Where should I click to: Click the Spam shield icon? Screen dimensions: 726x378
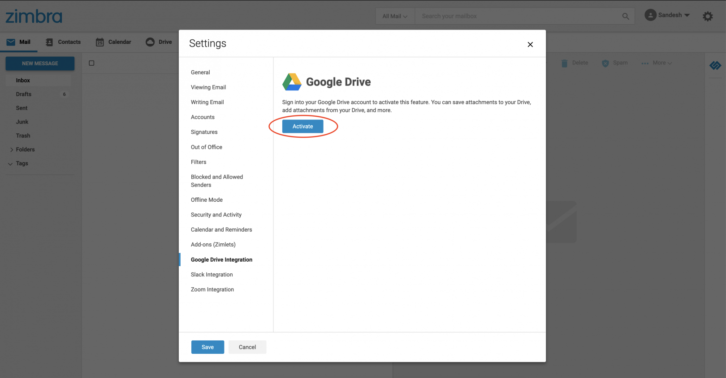point(605,63)
